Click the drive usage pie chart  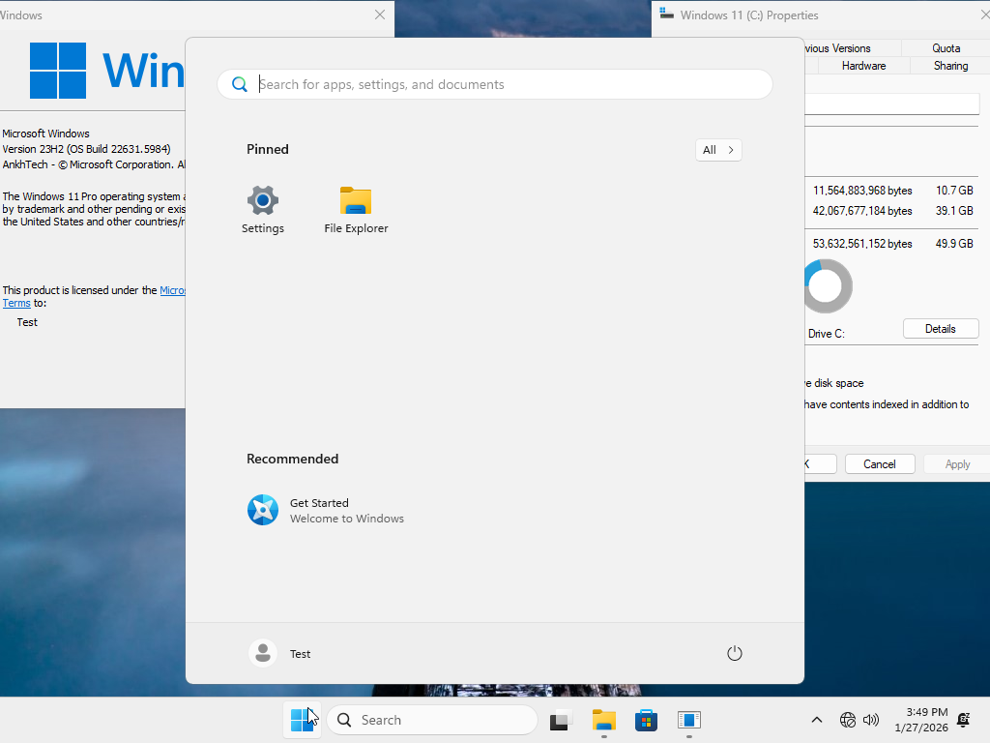[x=828, y=286]
